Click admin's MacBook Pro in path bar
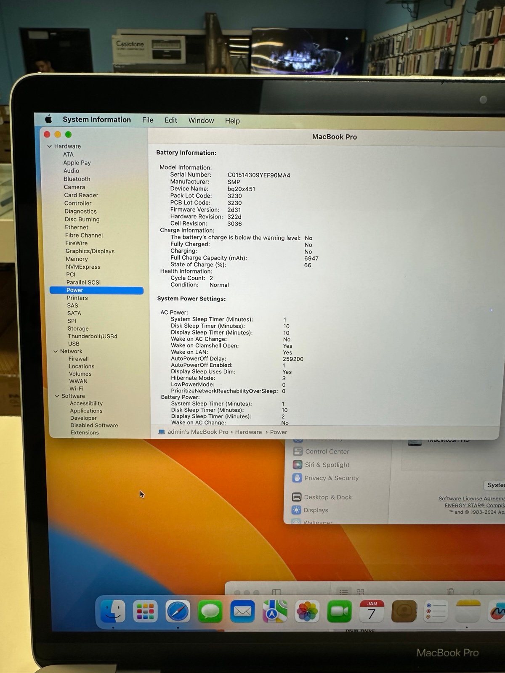Viewport: 505px width, 673px height. pos(193,432)
